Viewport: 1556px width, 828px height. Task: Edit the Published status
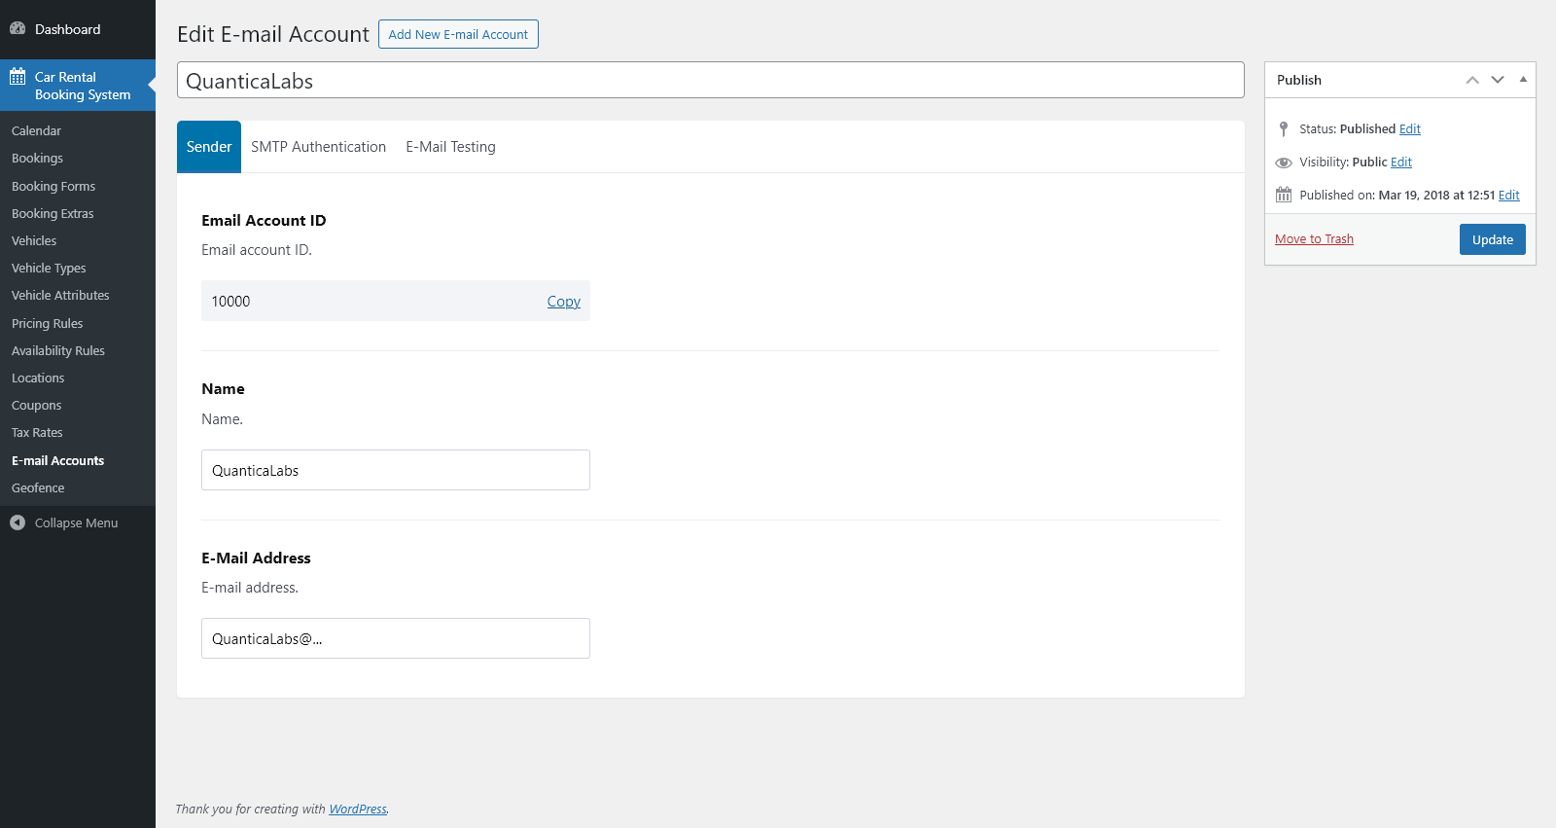1410,129
